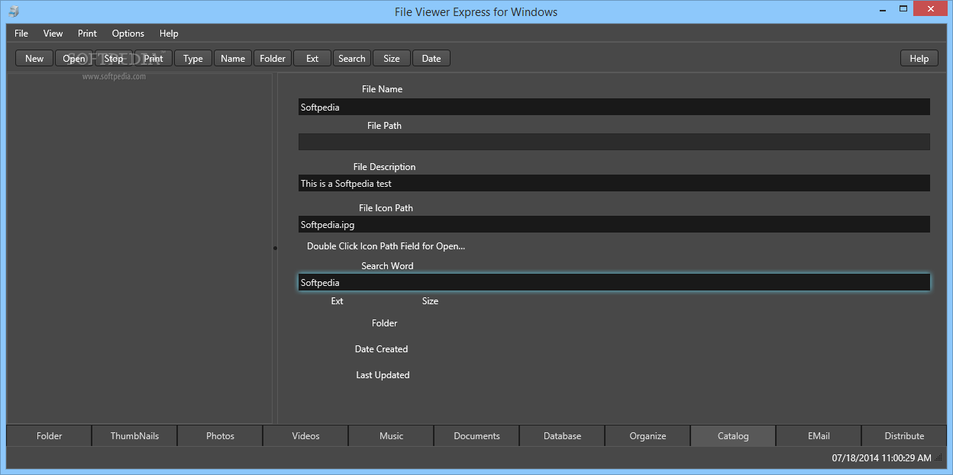
Task: Click the Open toolbar button
Action: click(74, 59)
